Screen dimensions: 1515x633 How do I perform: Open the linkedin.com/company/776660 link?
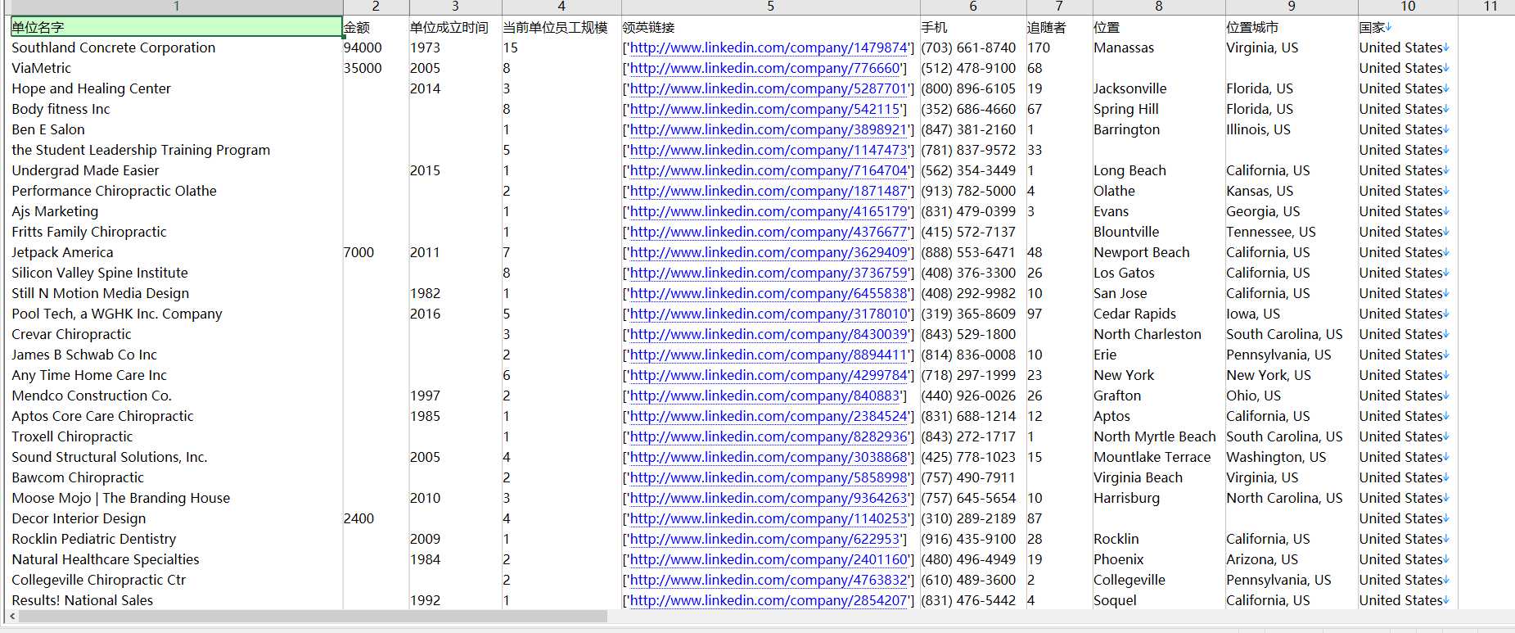[x=764, y=68]
